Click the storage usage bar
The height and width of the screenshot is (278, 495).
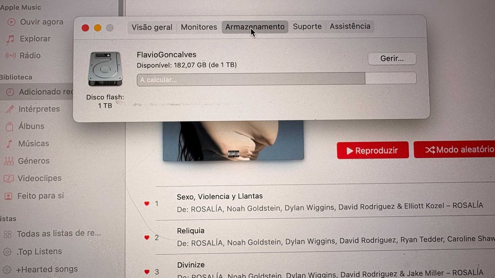tap(276, 79)
